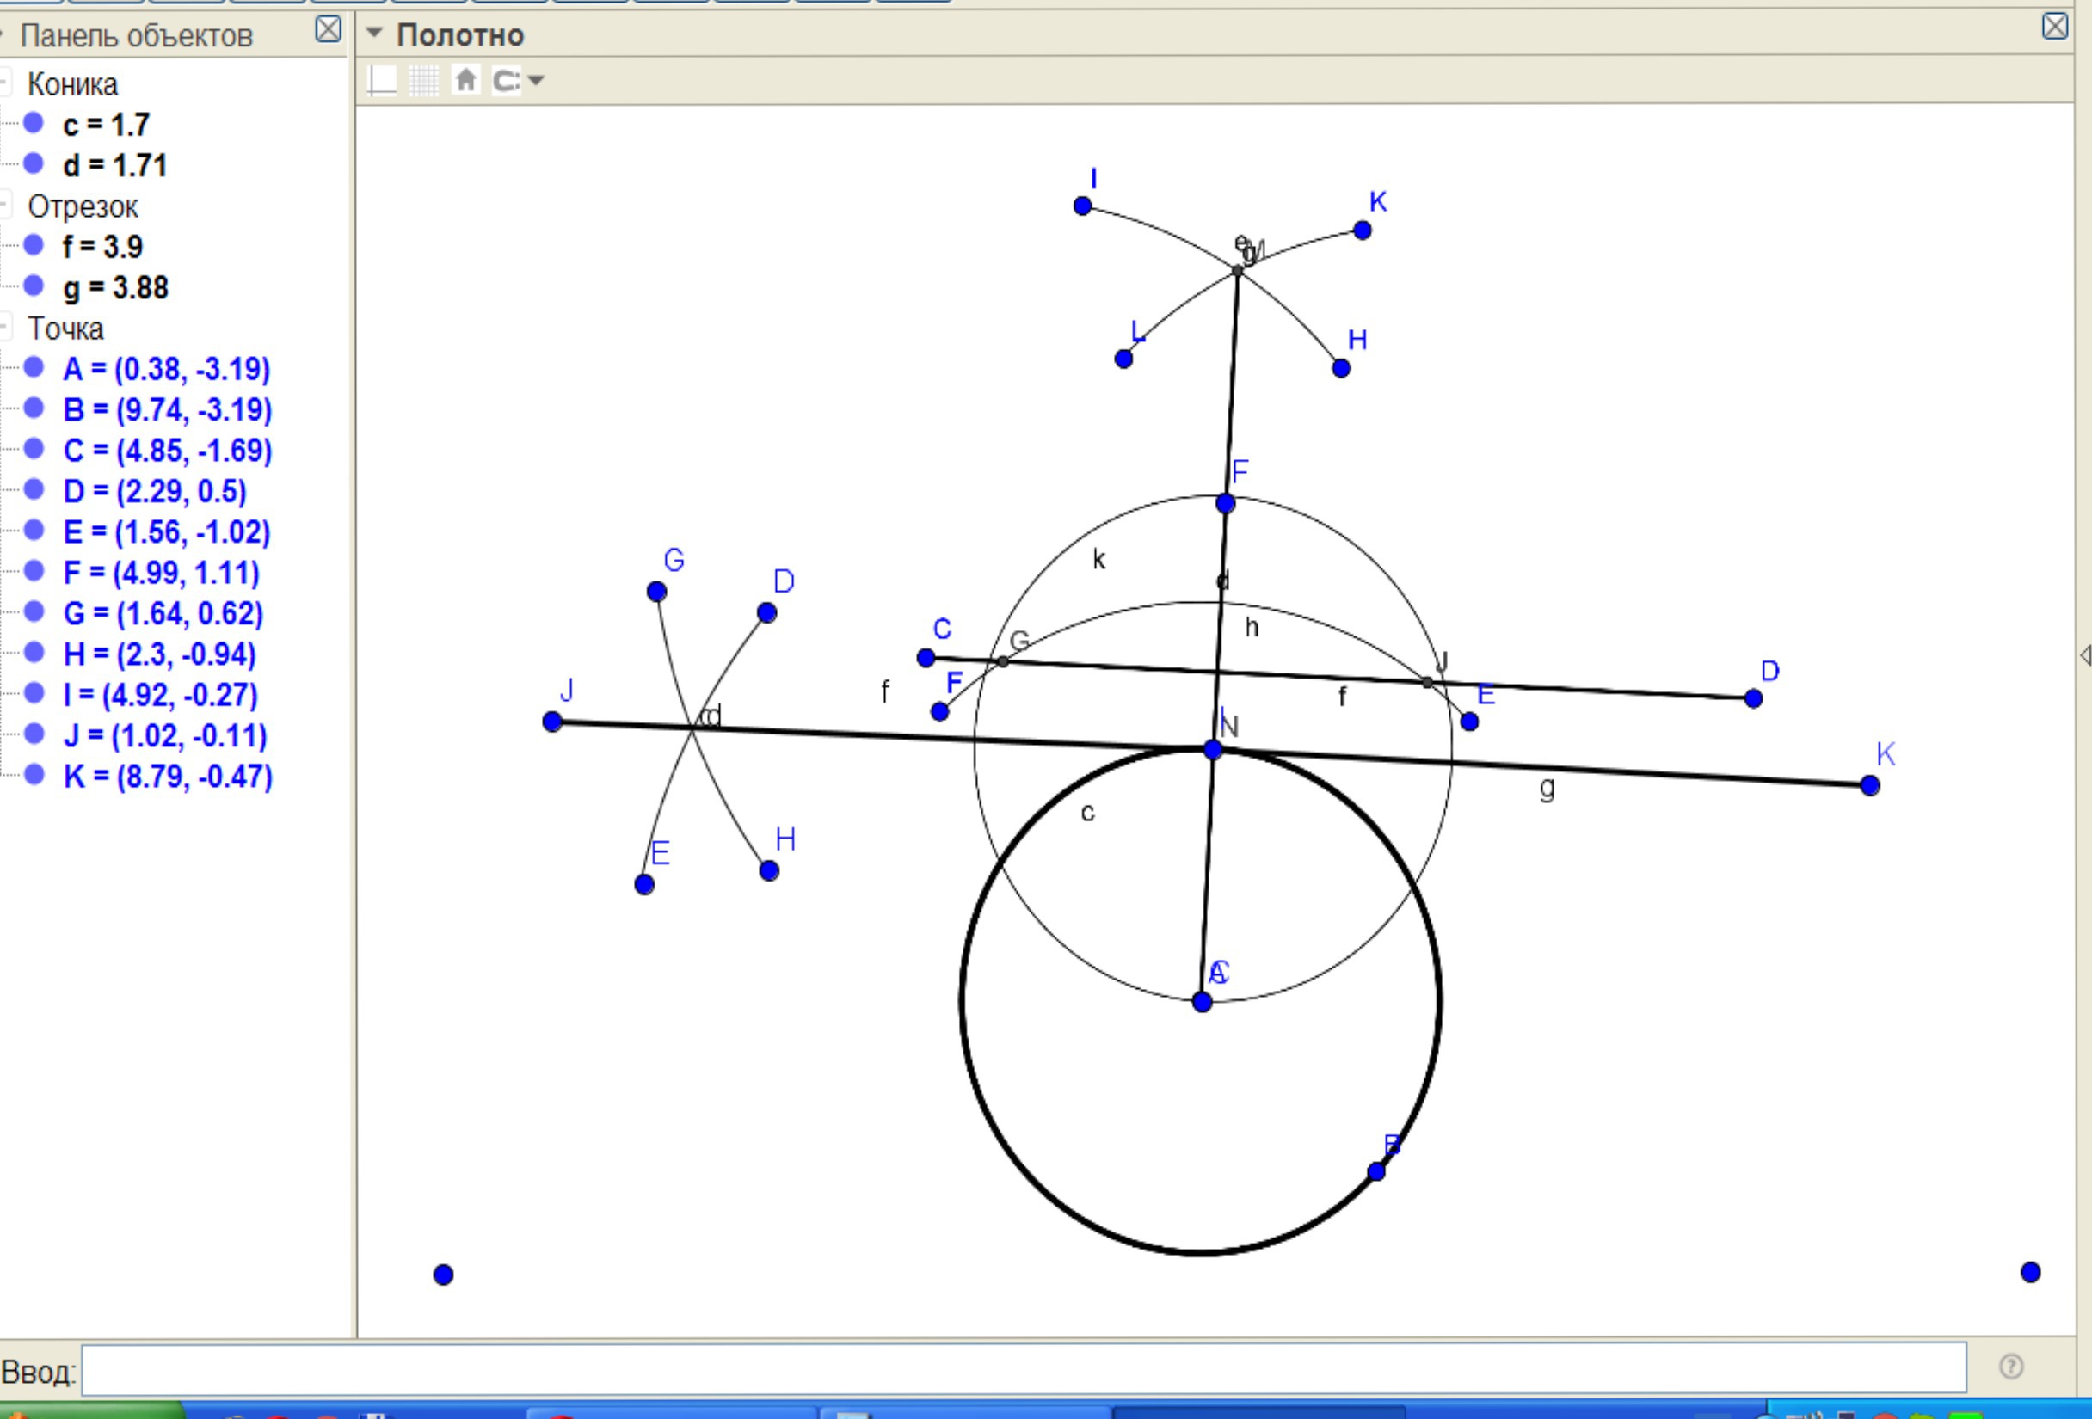
Task: Select B = (9.74, -3.19) entry
Action: [x=167, y=410]
